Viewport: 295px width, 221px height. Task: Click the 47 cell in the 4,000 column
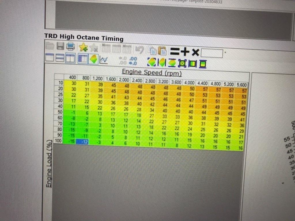[188, 100]
